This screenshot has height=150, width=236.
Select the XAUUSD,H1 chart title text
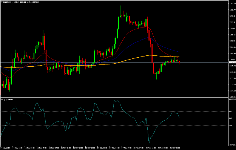8,2
